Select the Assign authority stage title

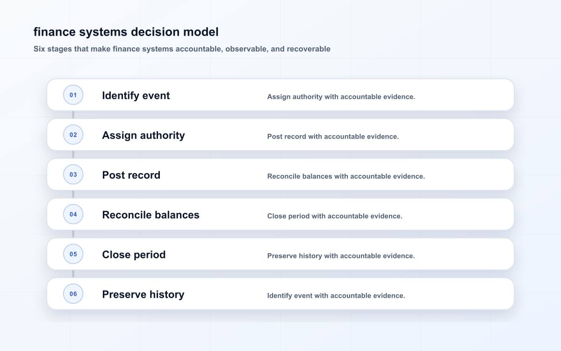[144, 135]
